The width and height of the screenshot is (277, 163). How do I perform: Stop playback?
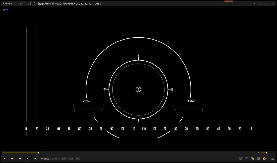tap(12, 159)
